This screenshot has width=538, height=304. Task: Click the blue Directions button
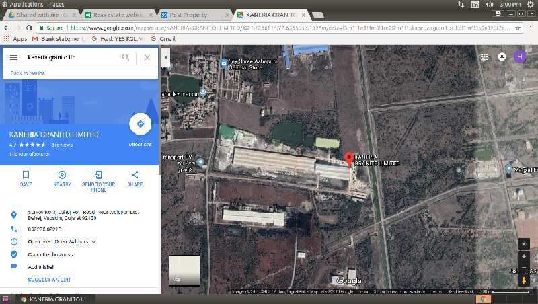point(141,124)
